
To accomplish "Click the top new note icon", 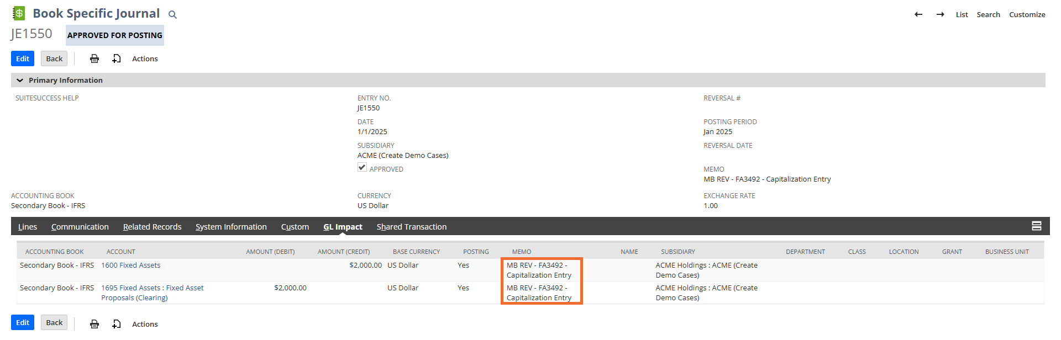I will coord(117,59).
